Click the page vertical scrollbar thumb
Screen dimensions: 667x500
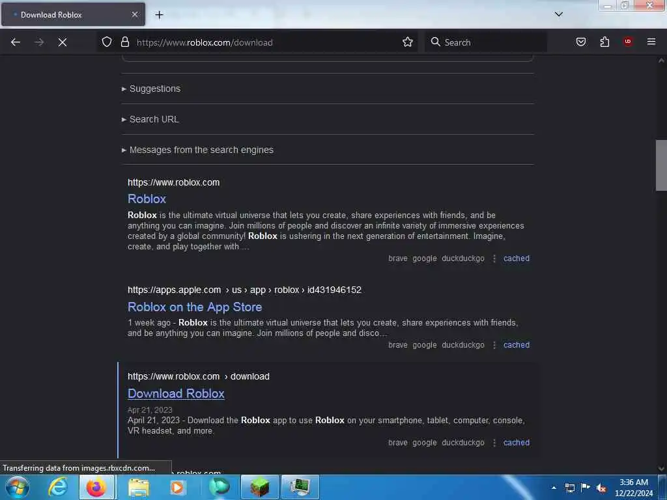pyautogui.click(x=661, y=165)
